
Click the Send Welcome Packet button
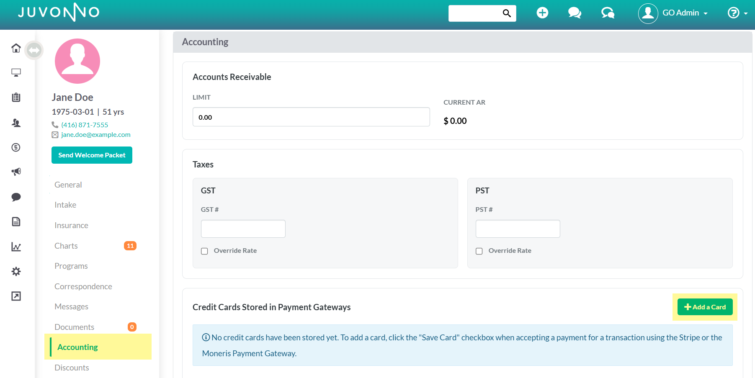point(92,155)
